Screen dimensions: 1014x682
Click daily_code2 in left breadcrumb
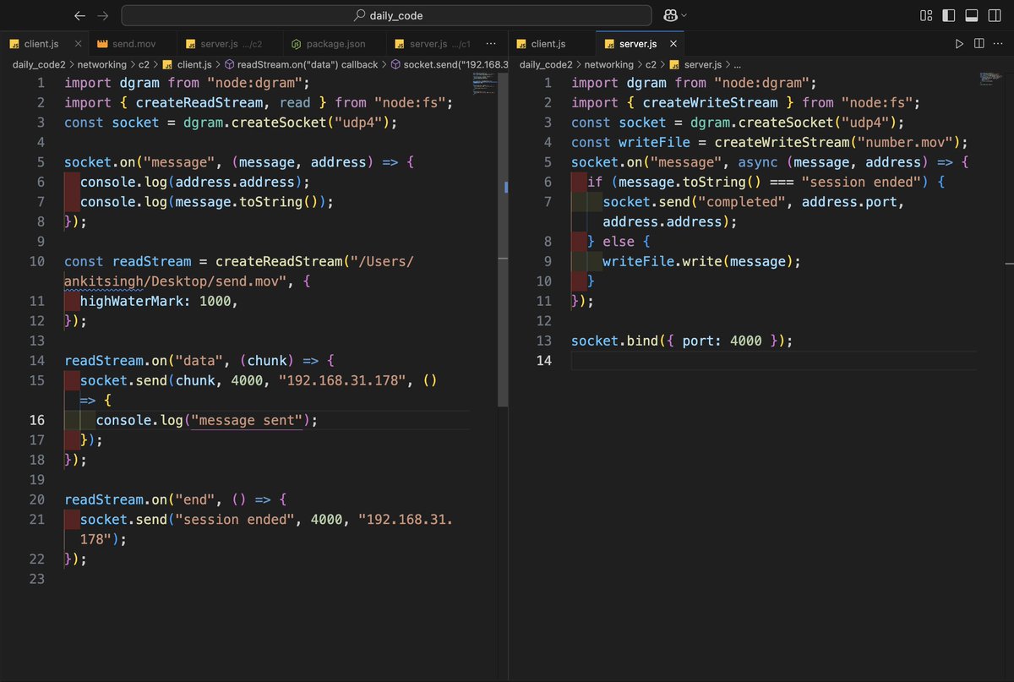click(x=38, y=64)
